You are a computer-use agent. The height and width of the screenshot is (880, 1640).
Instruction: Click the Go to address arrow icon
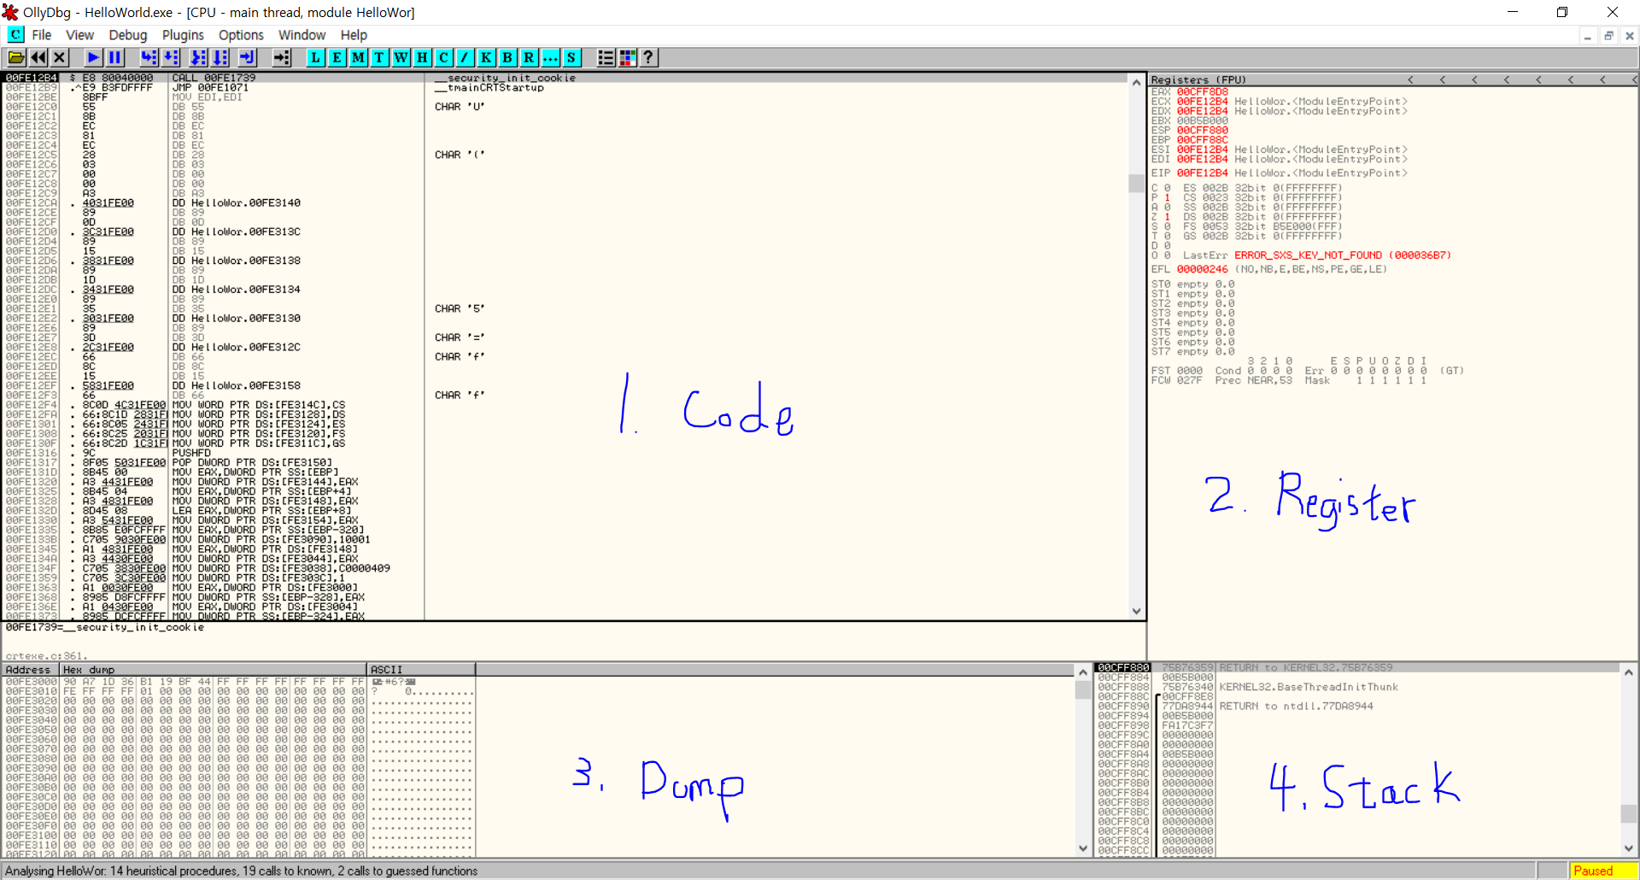tap(282, 57)
